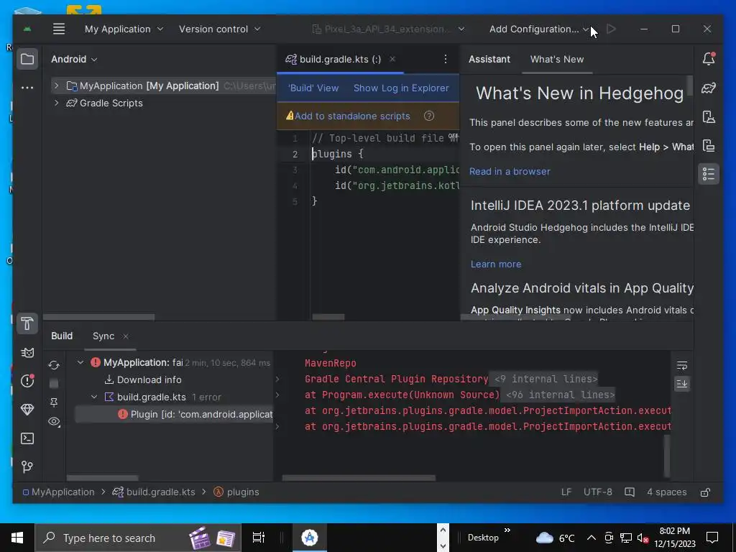
Task: Toggle soft-wrap in build output
Action: (682, 365)
